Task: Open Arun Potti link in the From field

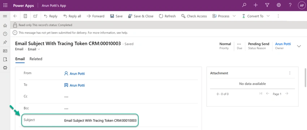Action: tap(77, 74)
